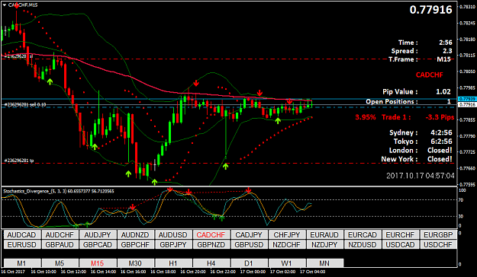Click the 2017.10.17 04:57:04 timestamp
Image resolution: width=477 pixels, height=277 pixels.
[x=421, y=176]
